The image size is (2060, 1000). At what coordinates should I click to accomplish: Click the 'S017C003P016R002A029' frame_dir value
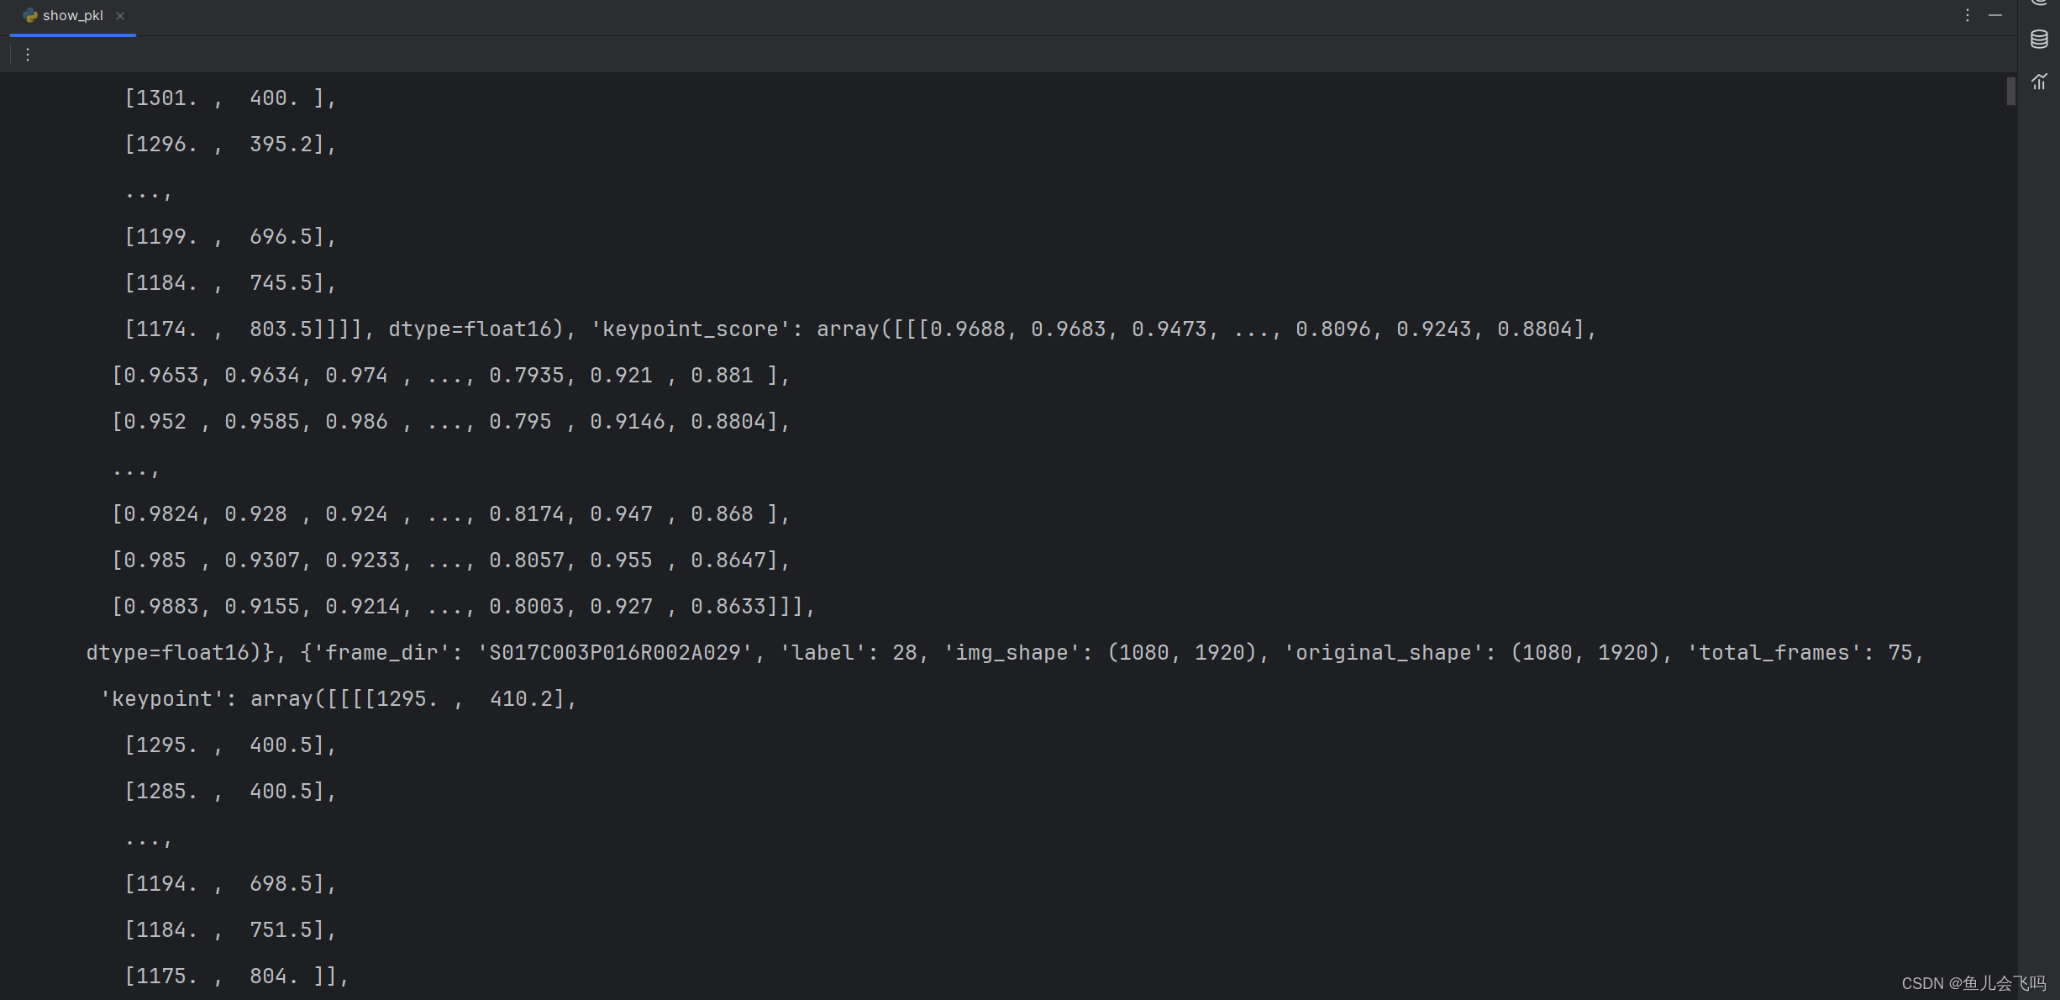click(x=614, y=653)
